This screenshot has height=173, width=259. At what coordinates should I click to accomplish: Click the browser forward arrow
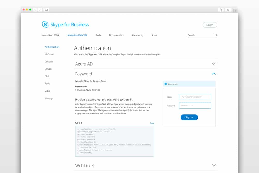point(40,10)
